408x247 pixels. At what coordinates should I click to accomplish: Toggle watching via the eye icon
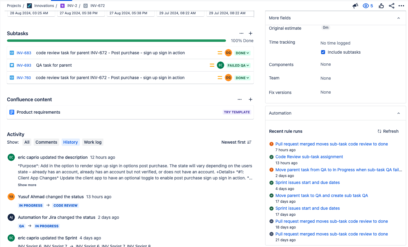pyautogui.click(x=366, y=5)
